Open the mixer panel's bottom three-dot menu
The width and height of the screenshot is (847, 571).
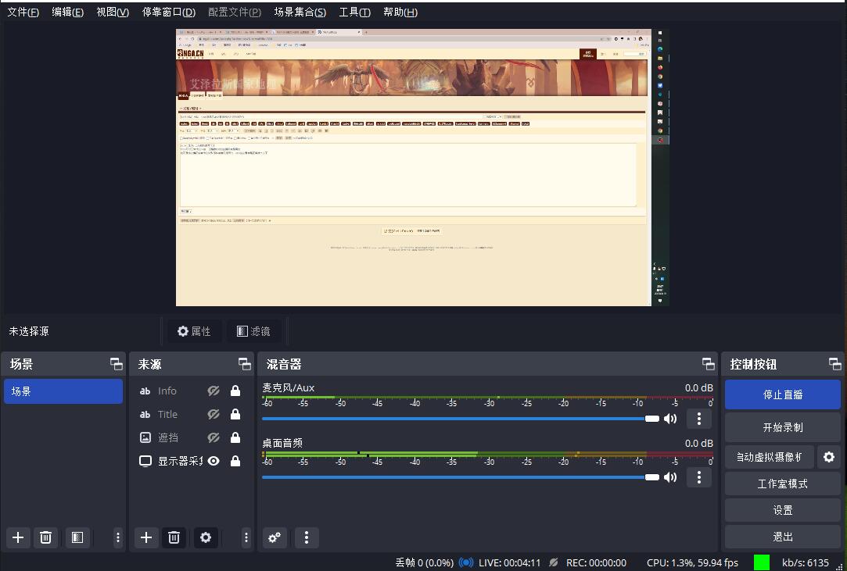[x=307, y=537]
